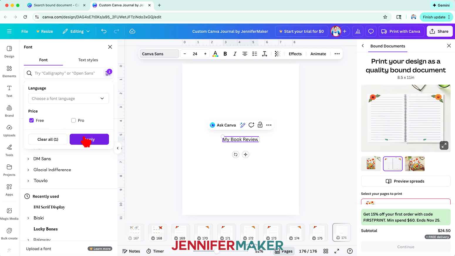The height and width of the screenshot is (256, 455).
Task: Click the font search field
Action: (65, 73)
